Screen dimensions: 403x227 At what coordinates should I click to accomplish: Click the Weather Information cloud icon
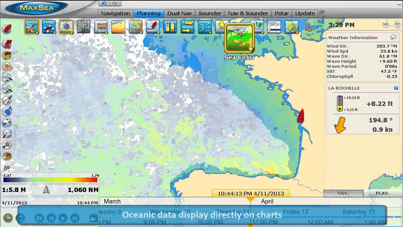(393, 37)
